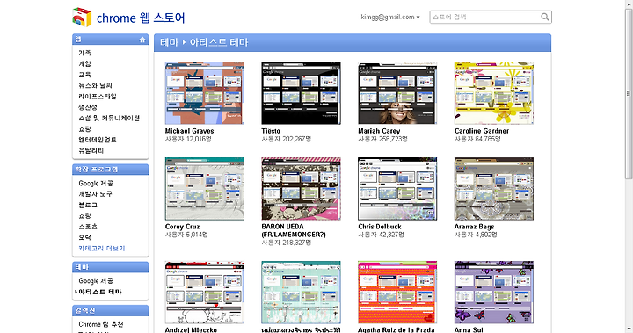The width and height of the screenshot is (633, 333).
Task: Click Michael Graves title link
Action: 189,131
